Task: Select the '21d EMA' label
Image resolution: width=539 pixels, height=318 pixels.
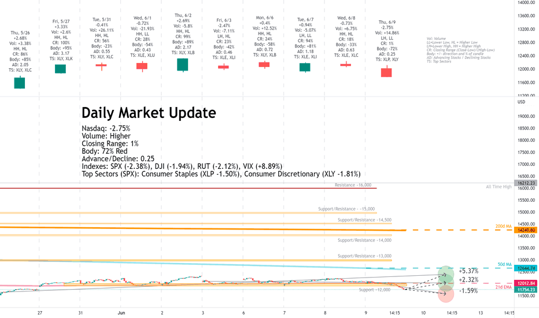Action: [x=503, y=287]
